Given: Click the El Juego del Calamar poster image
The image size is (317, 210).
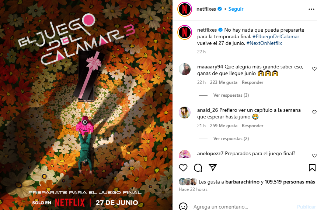Looking at the screenshot, I should click(x=86, y=105).
